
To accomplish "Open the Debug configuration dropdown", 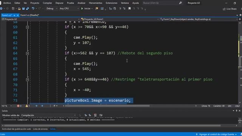I will click(52, 9).
